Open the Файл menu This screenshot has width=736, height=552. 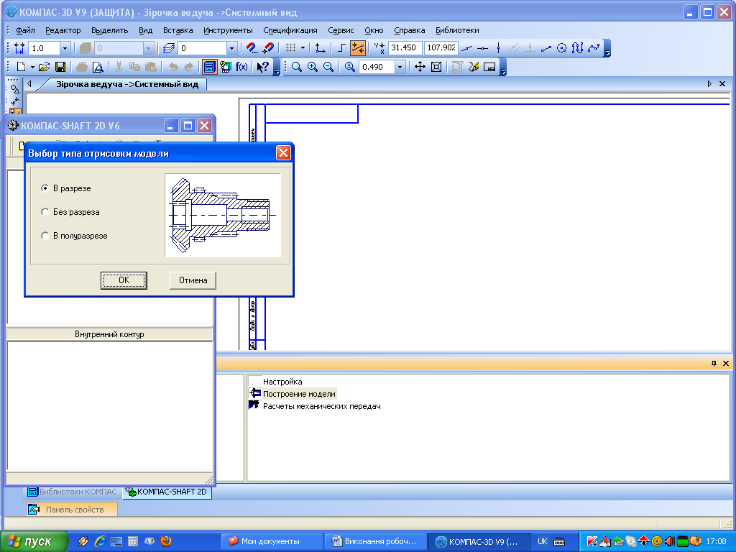point(25,30)
